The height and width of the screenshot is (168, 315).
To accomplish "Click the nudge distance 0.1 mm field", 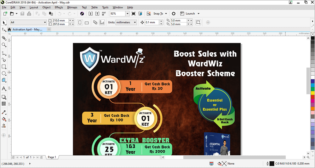I will tap(152, 22).
